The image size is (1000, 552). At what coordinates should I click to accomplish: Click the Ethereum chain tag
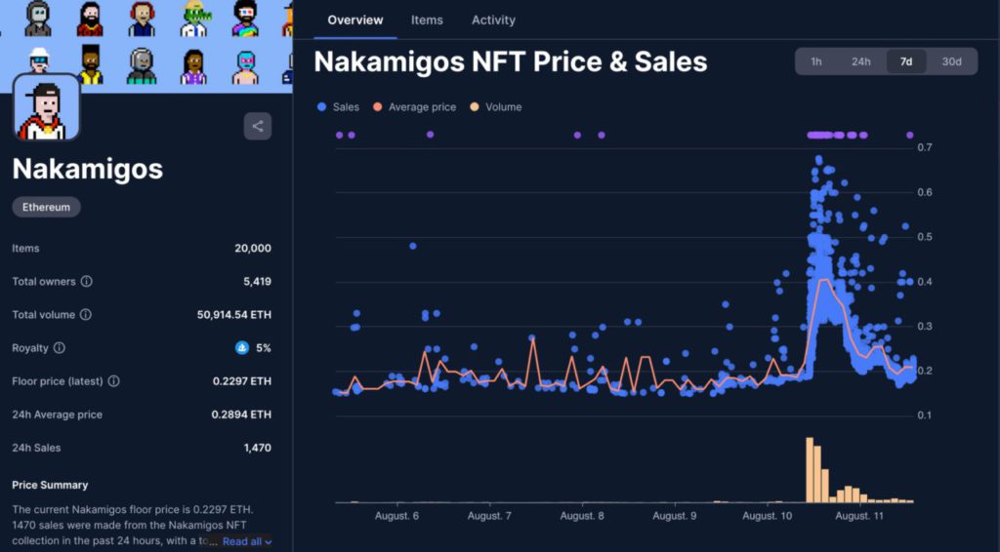[x=46, y=207]
